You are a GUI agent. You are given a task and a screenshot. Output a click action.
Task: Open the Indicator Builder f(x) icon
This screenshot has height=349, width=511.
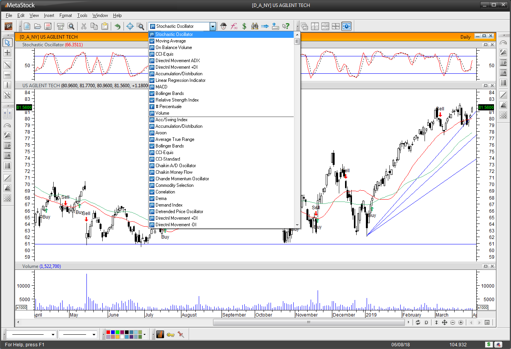click(x=234, y=26)
